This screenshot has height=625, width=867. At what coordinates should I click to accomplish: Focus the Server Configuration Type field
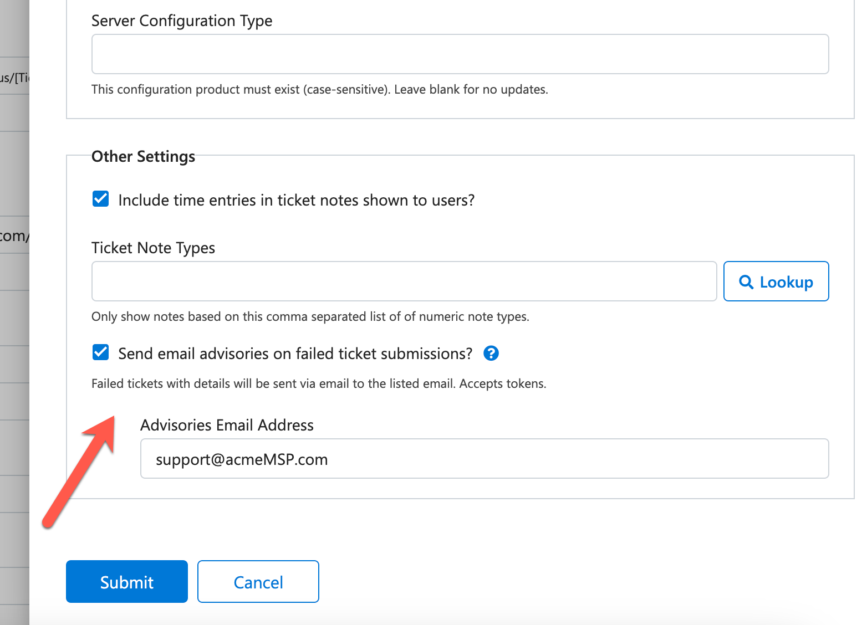[x=460, y=54]
